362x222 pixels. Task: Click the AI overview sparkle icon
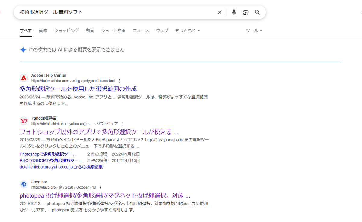click(x=23, y=50)
